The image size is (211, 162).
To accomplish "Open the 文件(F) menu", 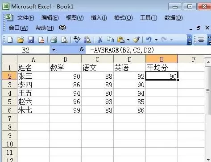I will (25, 18).
